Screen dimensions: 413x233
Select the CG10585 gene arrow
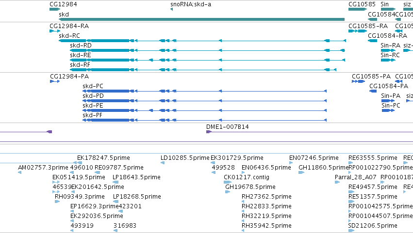358,9
